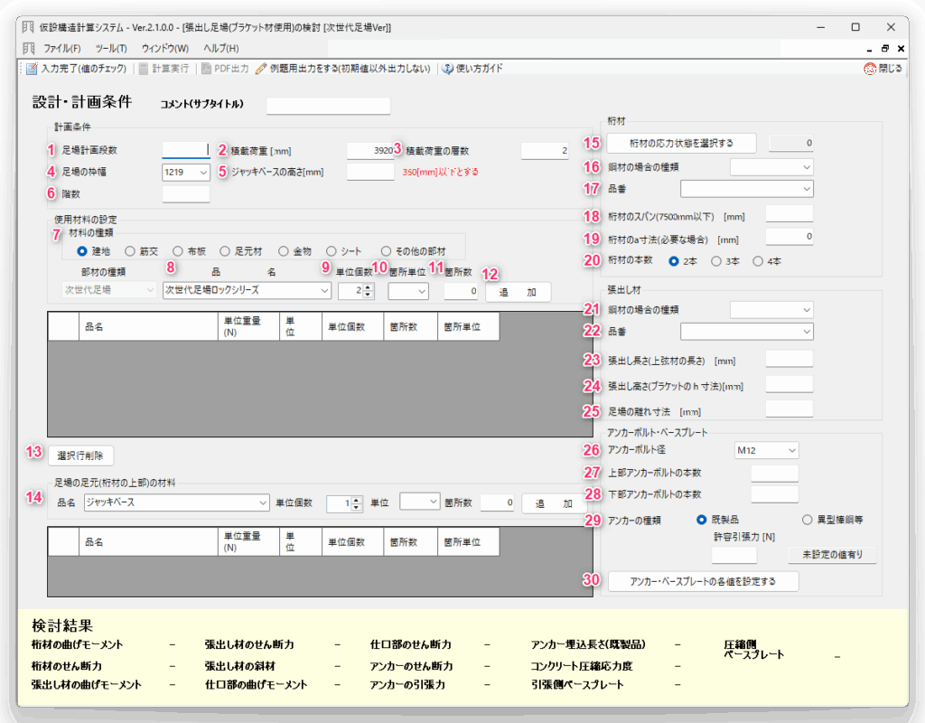925x723 pixels.
Task: Decrease 単位個数 stepper beside ジャッキベース
Action: tap(357, 508)
